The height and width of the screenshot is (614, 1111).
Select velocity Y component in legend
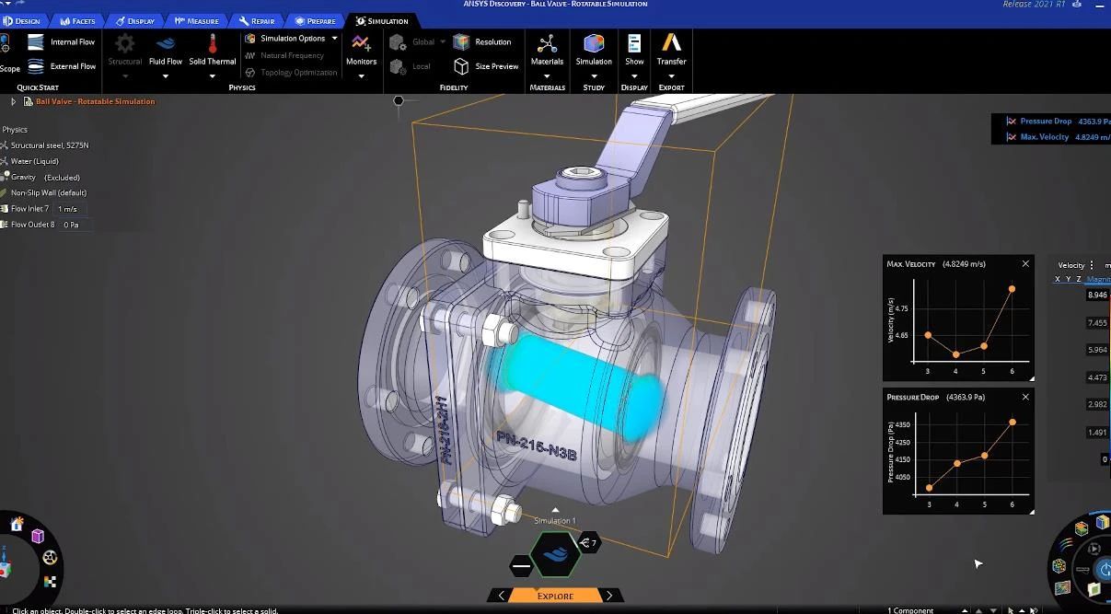point(1068,279)
